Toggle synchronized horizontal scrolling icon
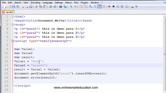This screenshot has height=93, width=166. click(85, 7)
